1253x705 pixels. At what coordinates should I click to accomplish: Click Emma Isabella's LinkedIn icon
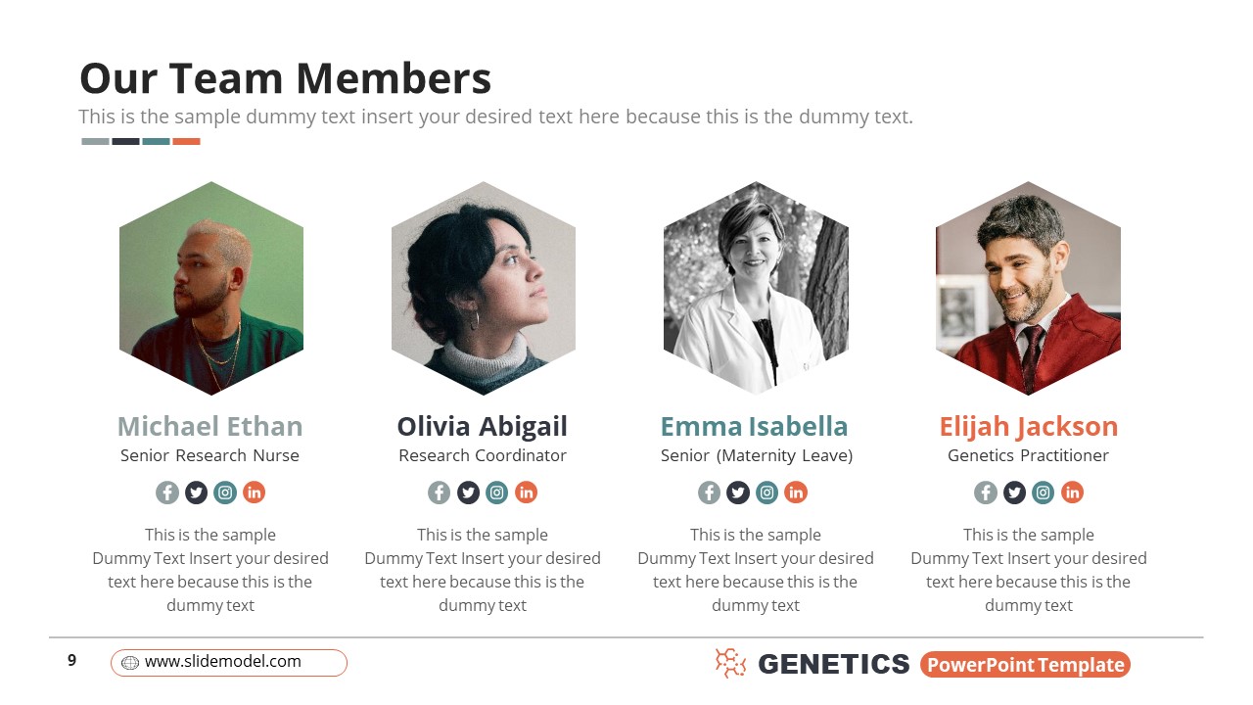coord(796,493)
